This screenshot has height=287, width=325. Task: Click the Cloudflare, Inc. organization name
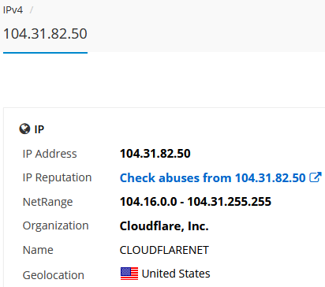click(x=164, y=226)
